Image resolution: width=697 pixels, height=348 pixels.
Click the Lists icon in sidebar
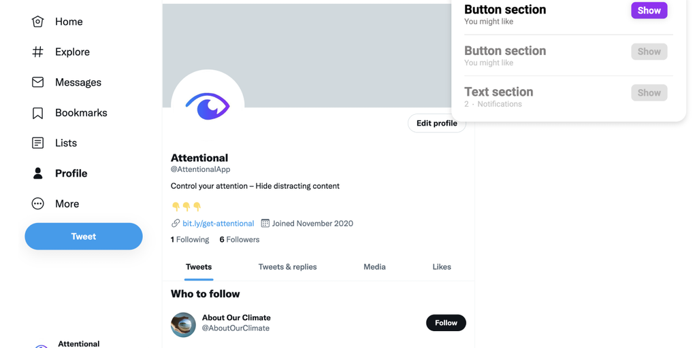37,143
